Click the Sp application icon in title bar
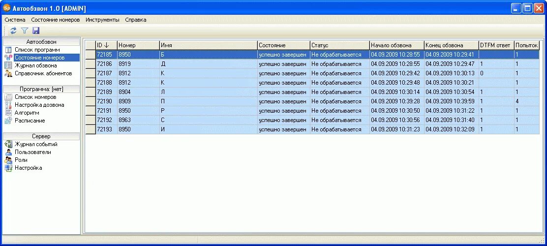This screenshot has height=246, width=547. click(6, 8)
